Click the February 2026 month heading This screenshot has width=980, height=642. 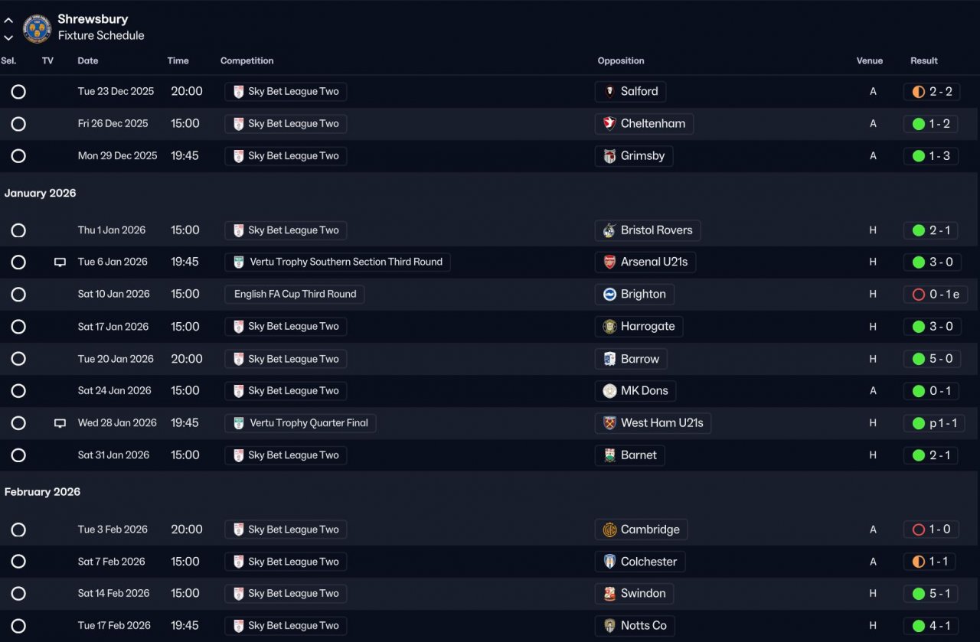42,492
